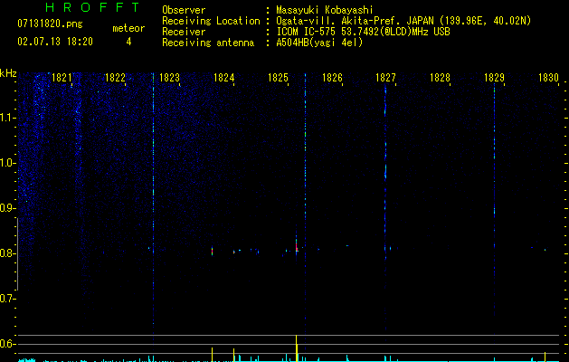Click the 1823 time marker

(169, 78)
